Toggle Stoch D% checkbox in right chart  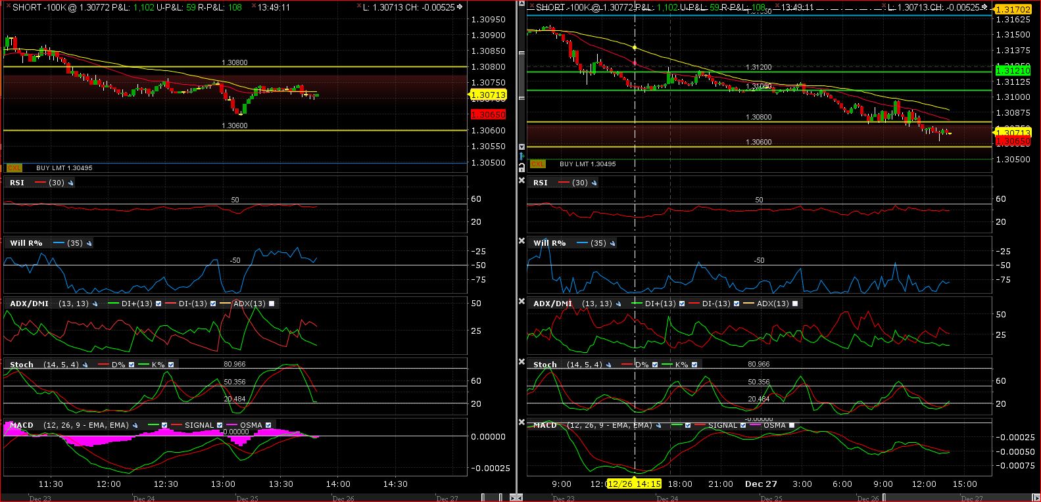coord(655,365)
